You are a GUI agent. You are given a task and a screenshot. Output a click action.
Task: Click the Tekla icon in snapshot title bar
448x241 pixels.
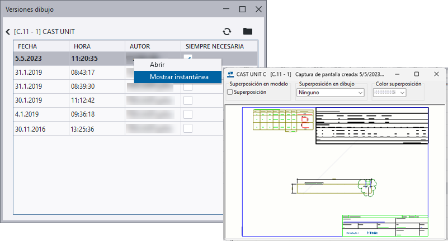pos(230,74)
